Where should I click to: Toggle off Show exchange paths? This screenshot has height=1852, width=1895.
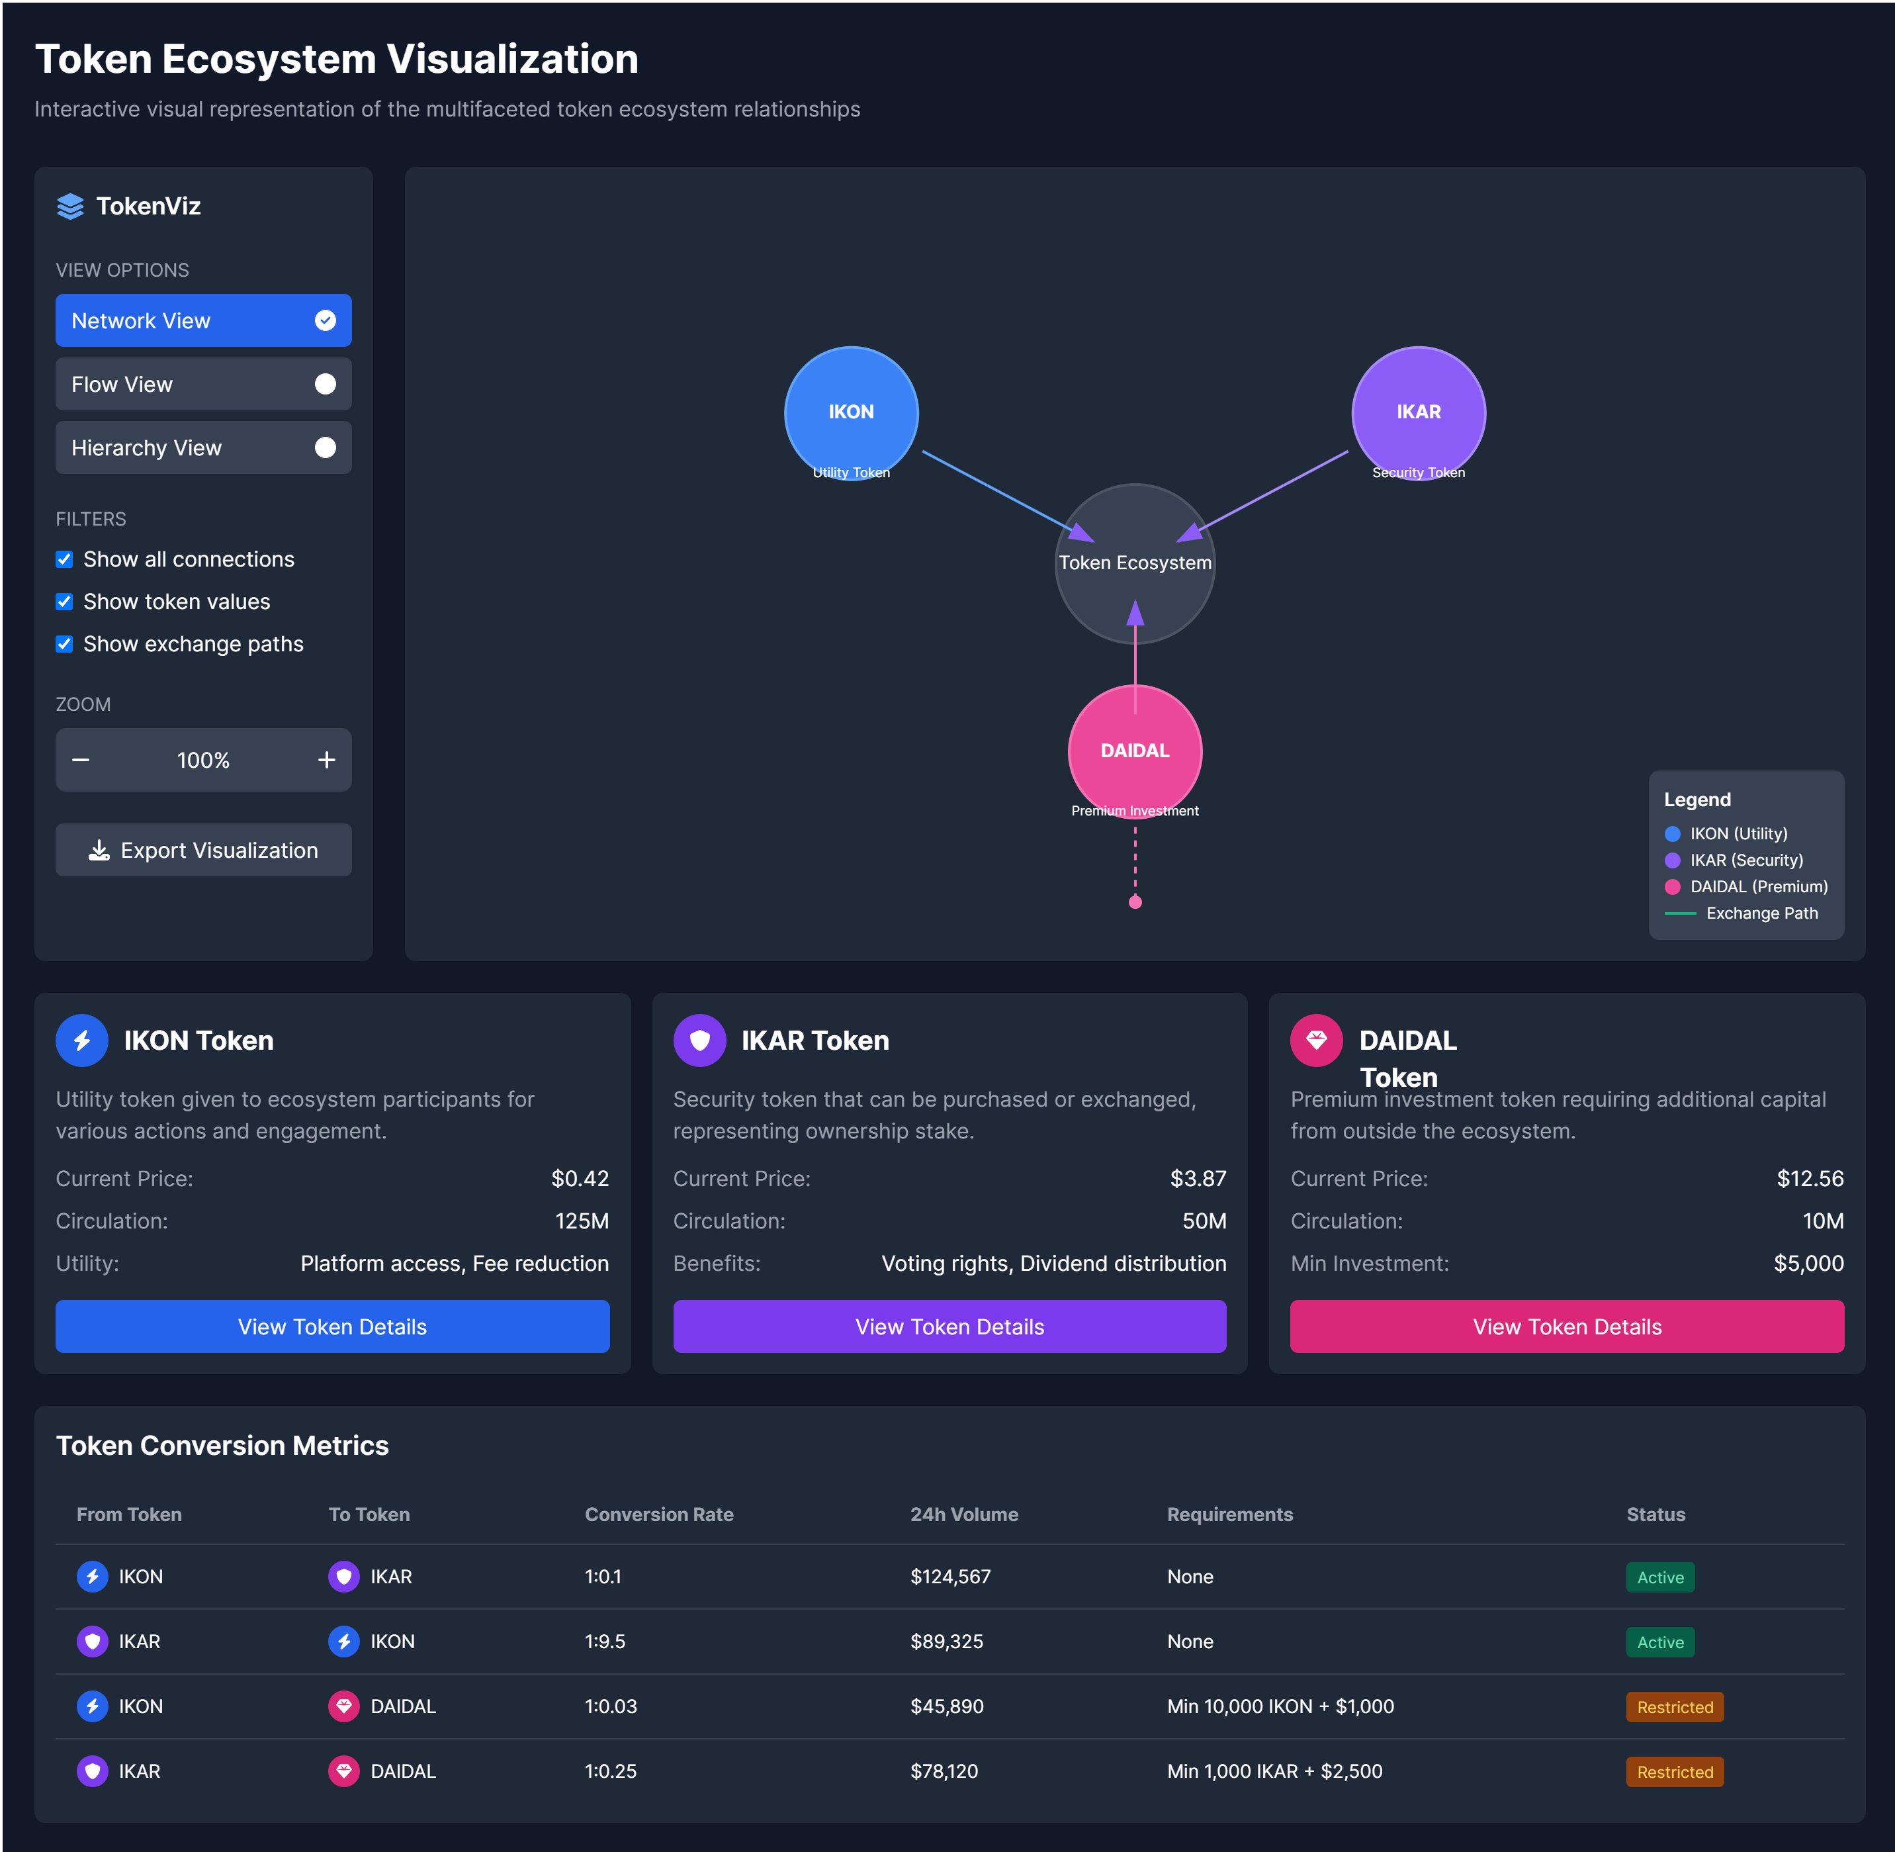[64, 643]
